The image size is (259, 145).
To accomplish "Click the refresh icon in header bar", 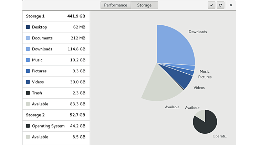I will coord(220,5).
